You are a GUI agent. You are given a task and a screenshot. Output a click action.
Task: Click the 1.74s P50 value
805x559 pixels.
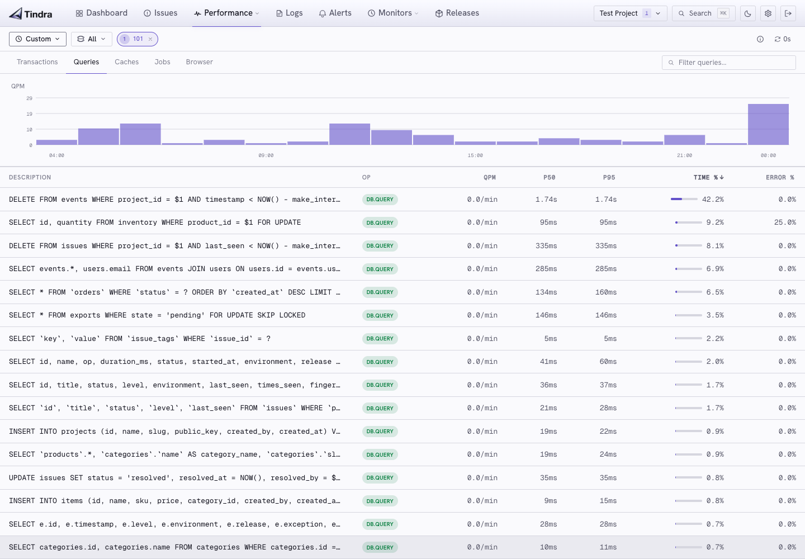click(x=546, y=200)
